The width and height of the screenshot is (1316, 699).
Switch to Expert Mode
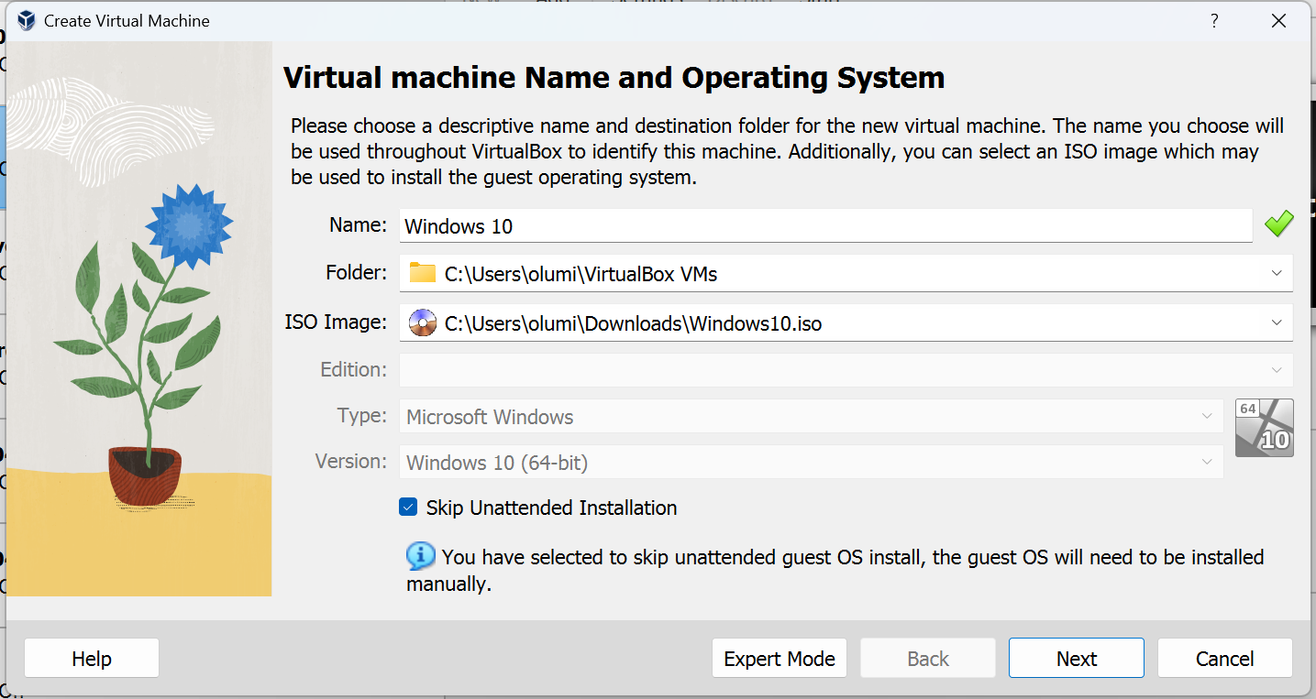[780, 659]
